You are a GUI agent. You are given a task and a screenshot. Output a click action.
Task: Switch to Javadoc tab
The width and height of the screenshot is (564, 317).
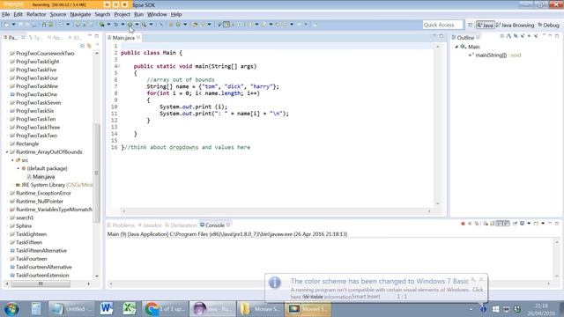click(x=150, y=225)
